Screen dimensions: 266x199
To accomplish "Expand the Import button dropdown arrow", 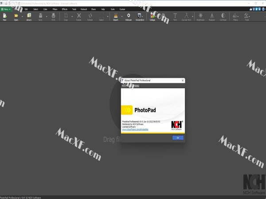I will [122, 17].
